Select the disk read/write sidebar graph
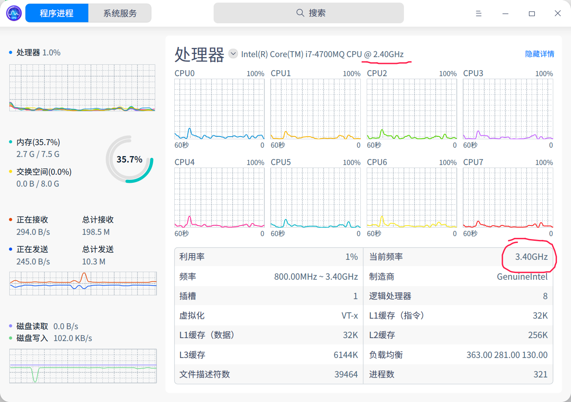571x402 pixels. coord(83,366)
